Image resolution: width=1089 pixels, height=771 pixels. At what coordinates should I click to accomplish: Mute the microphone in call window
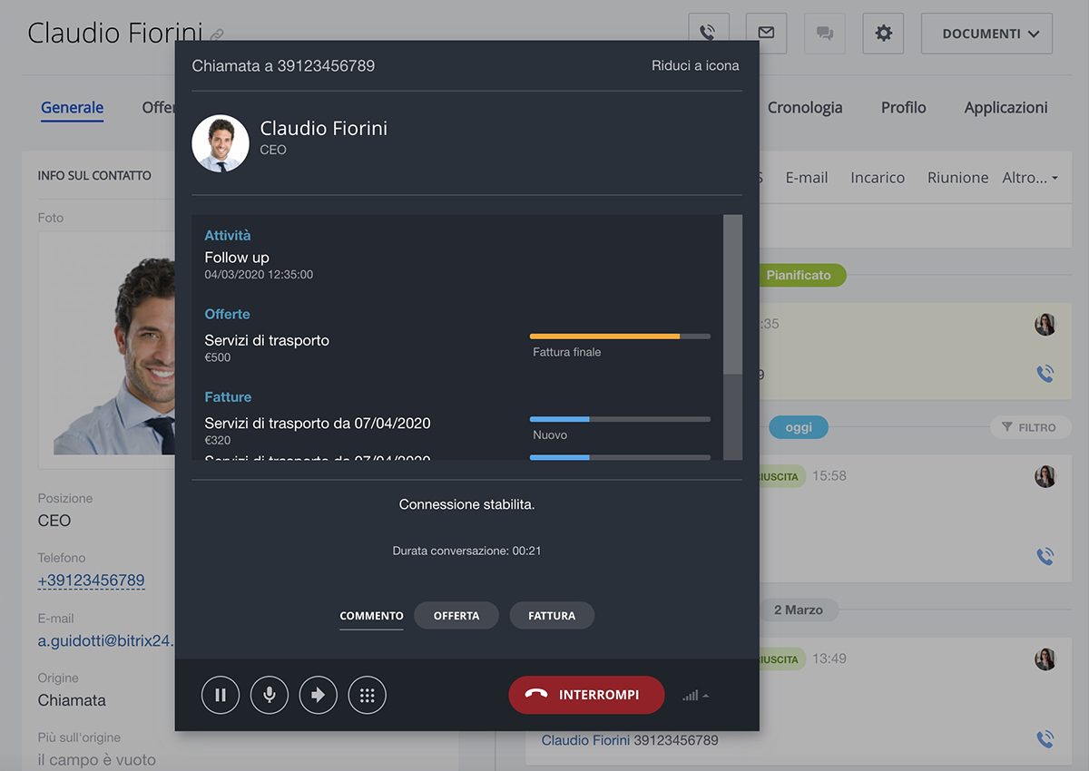pyautogui.click(x=270, y=696)
